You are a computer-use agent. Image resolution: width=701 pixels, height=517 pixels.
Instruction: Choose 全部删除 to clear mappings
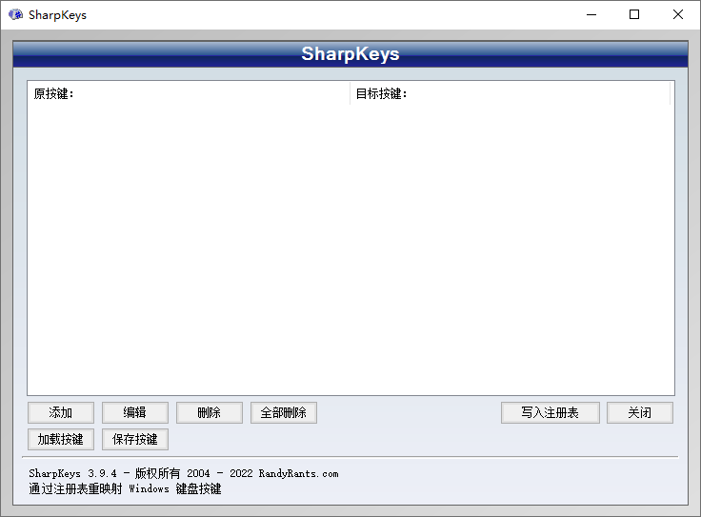[284, 412]
